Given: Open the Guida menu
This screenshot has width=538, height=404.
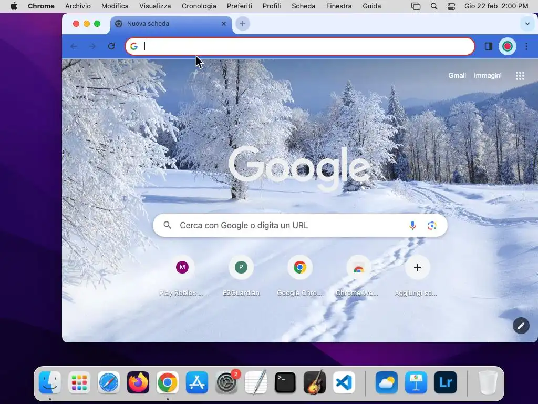Looking at the screenshot, I should (372, 6).
